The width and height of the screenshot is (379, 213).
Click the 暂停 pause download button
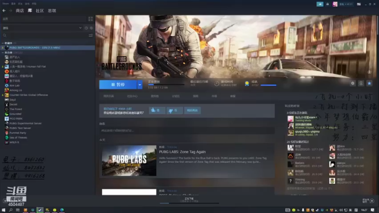118,85
